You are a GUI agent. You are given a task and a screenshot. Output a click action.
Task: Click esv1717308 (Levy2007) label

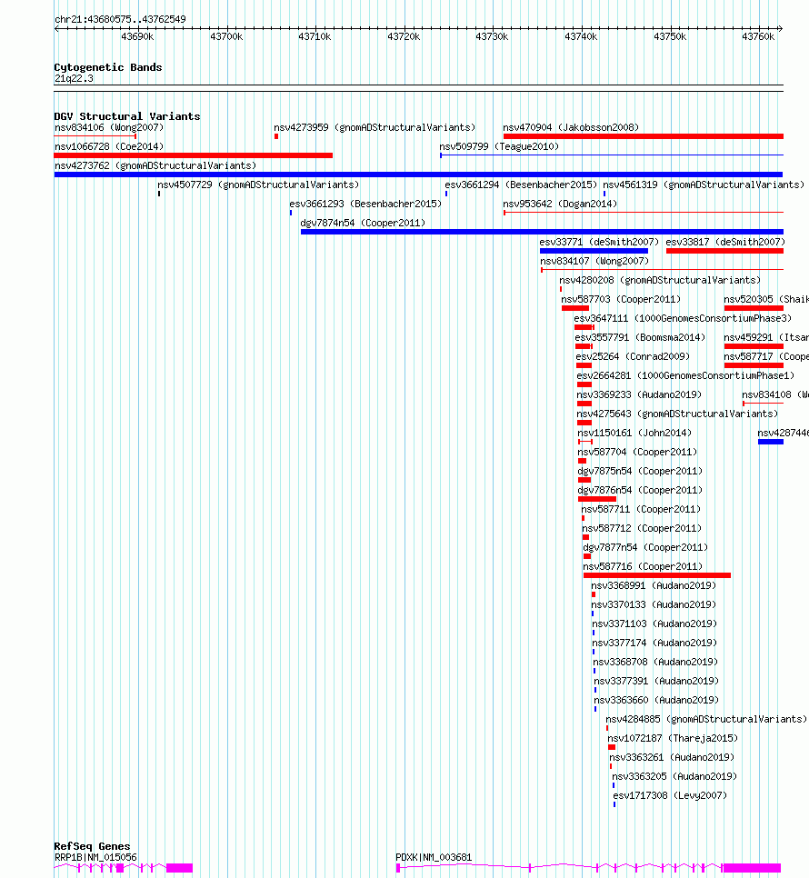670,795
